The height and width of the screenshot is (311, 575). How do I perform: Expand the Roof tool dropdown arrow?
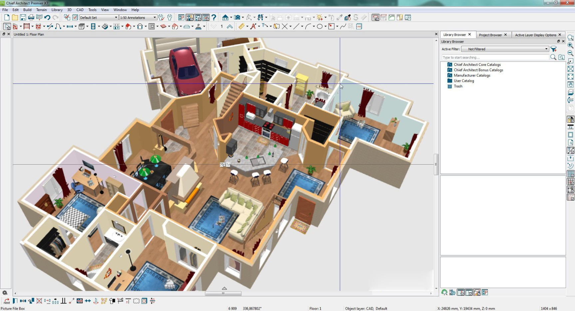[x=134, y=27]
